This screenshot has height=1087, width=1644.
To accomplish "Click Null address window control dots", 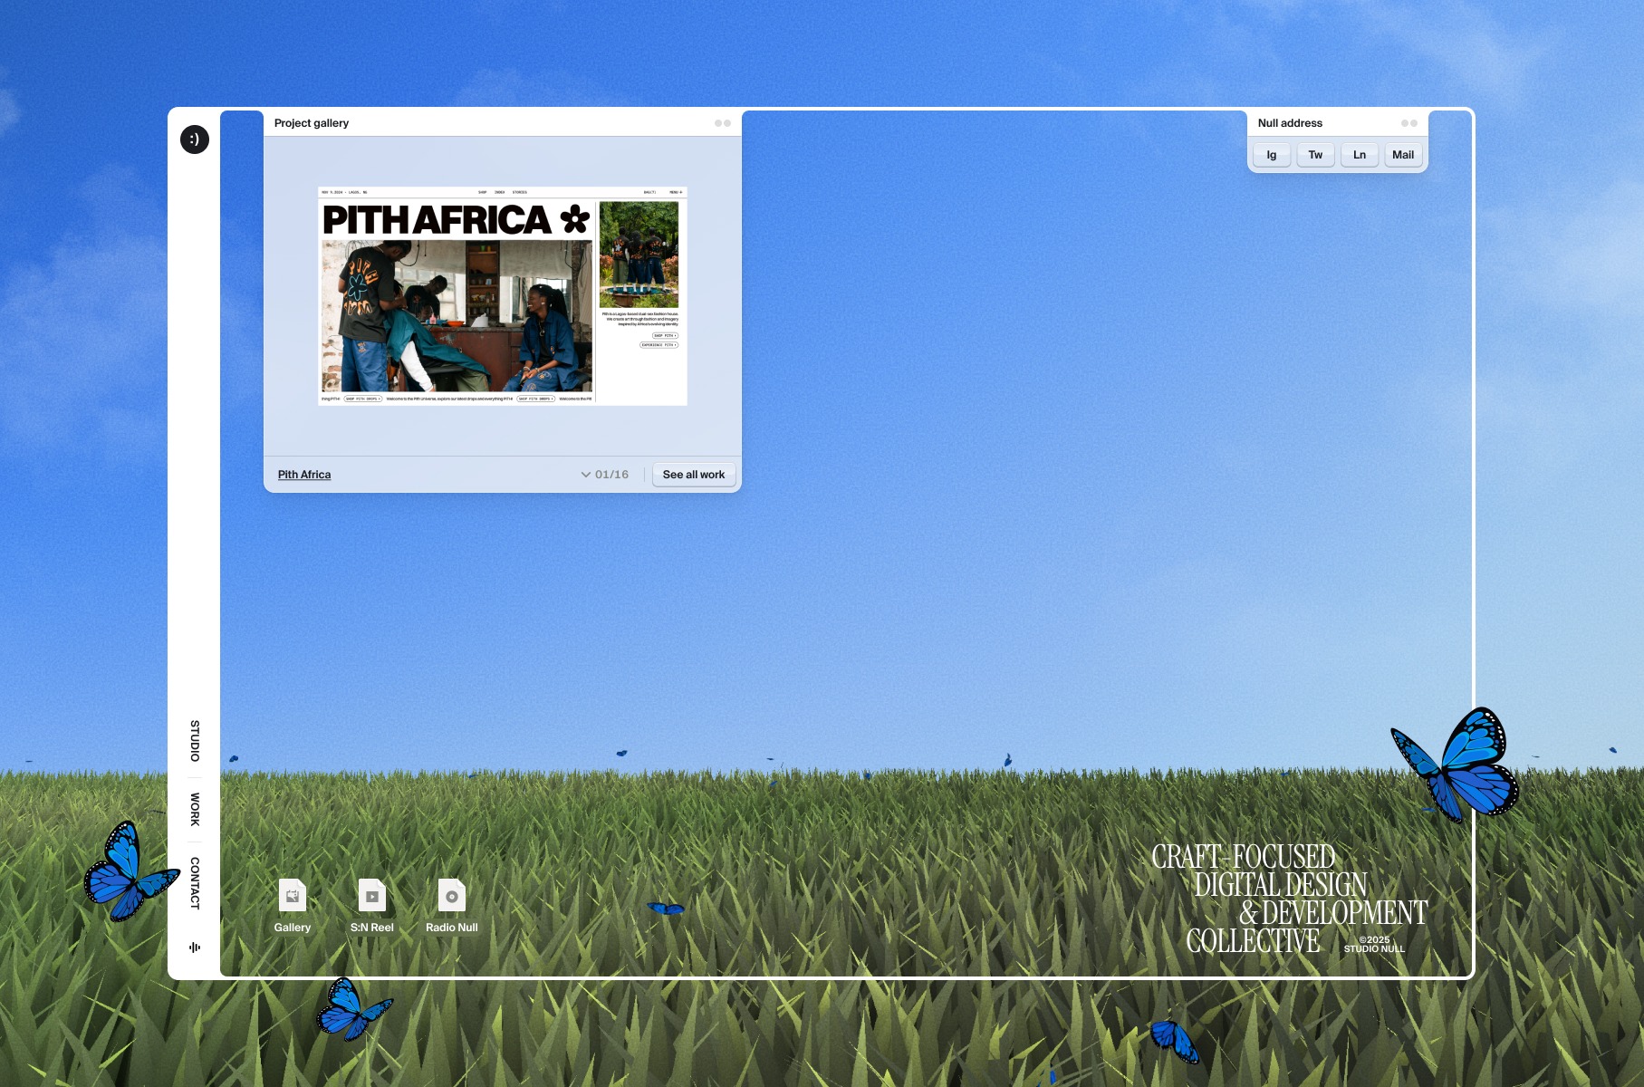I will 1409,123.
